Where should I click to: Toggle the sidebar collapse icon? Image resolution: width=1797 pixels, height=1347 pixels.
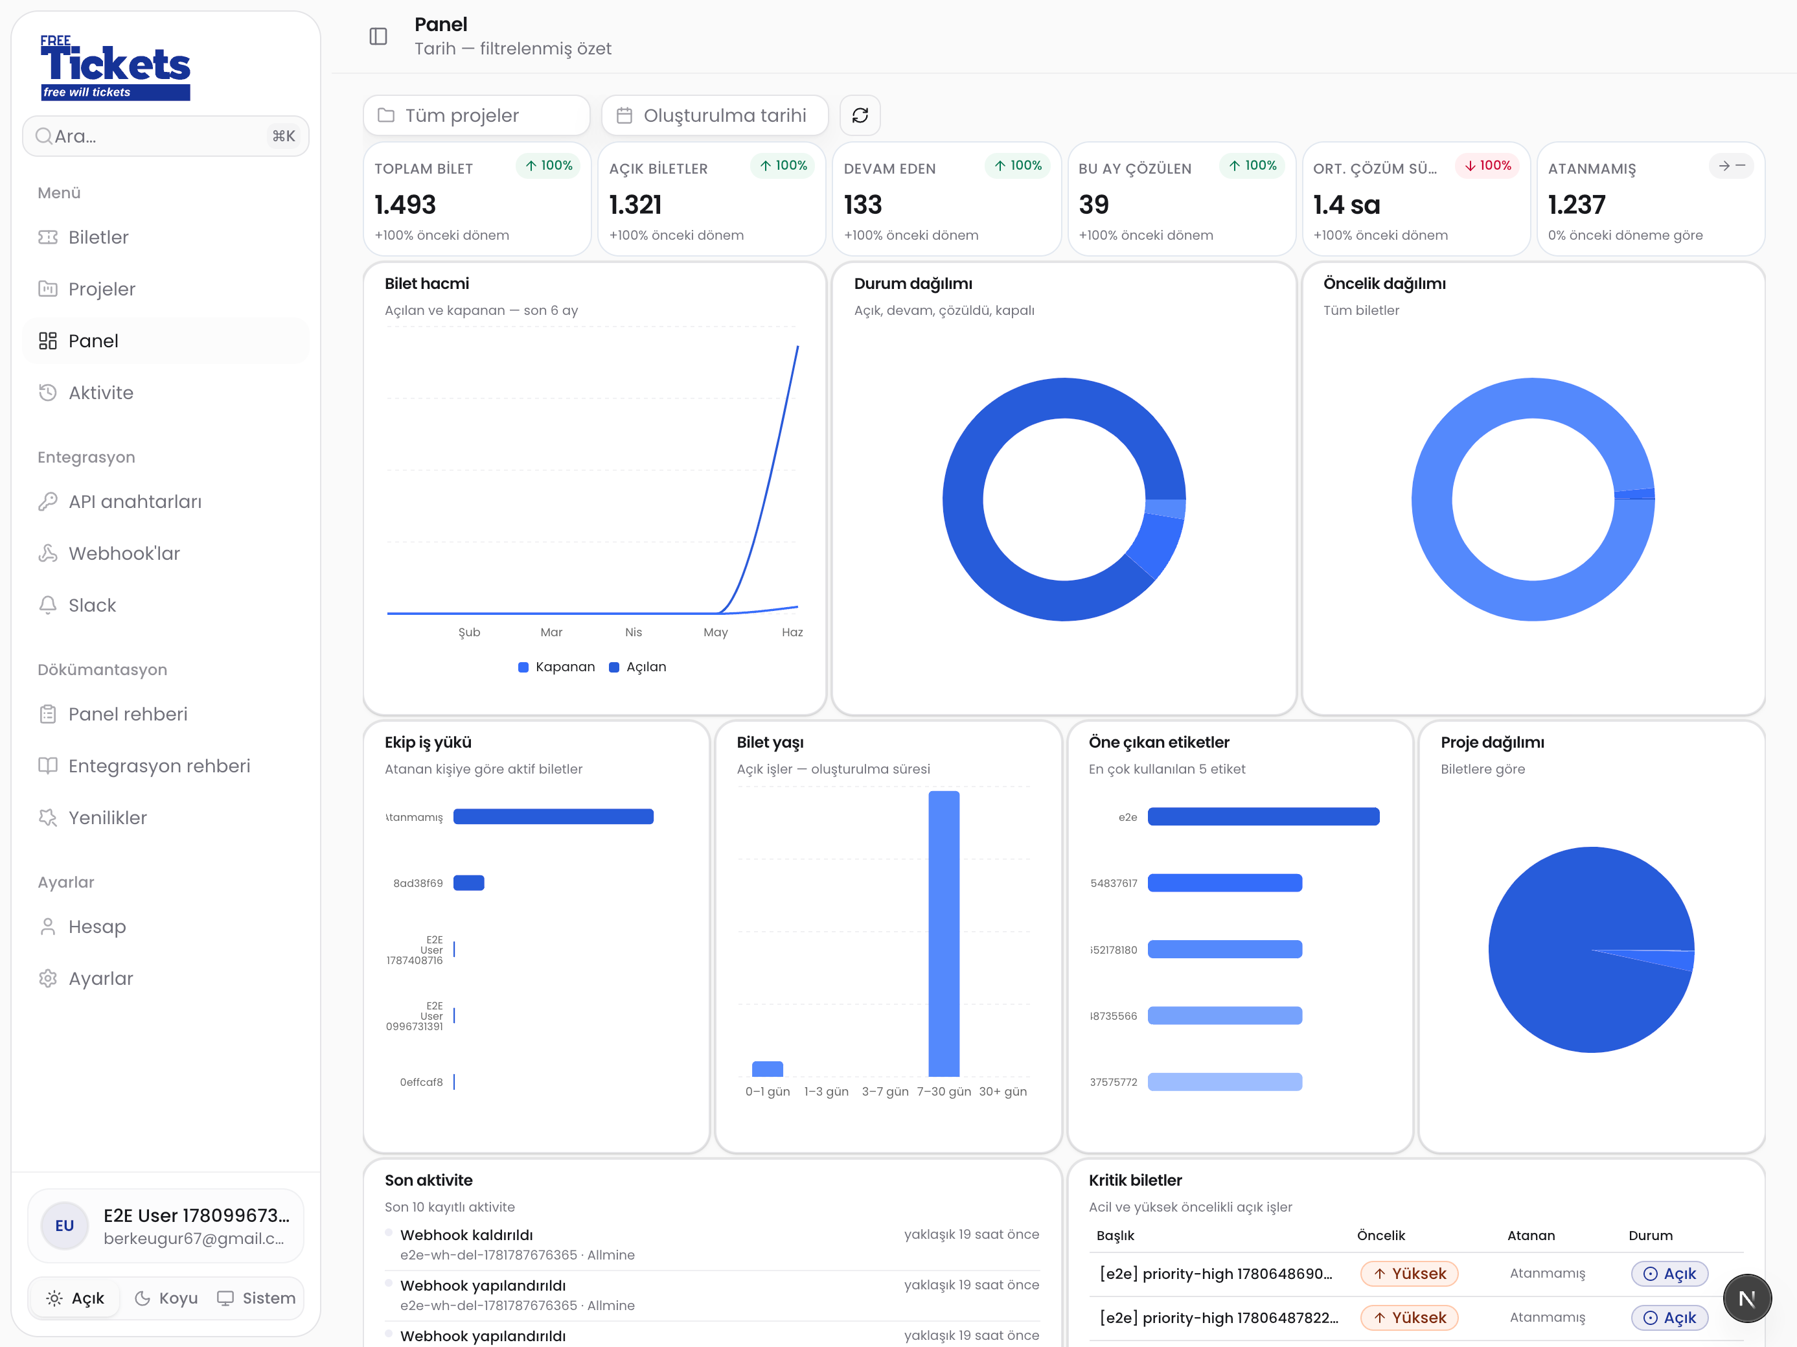[x=378, y=36]
